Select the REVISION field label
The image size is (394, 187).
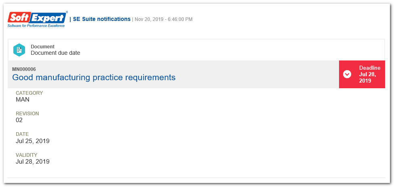tap(27, 114)
